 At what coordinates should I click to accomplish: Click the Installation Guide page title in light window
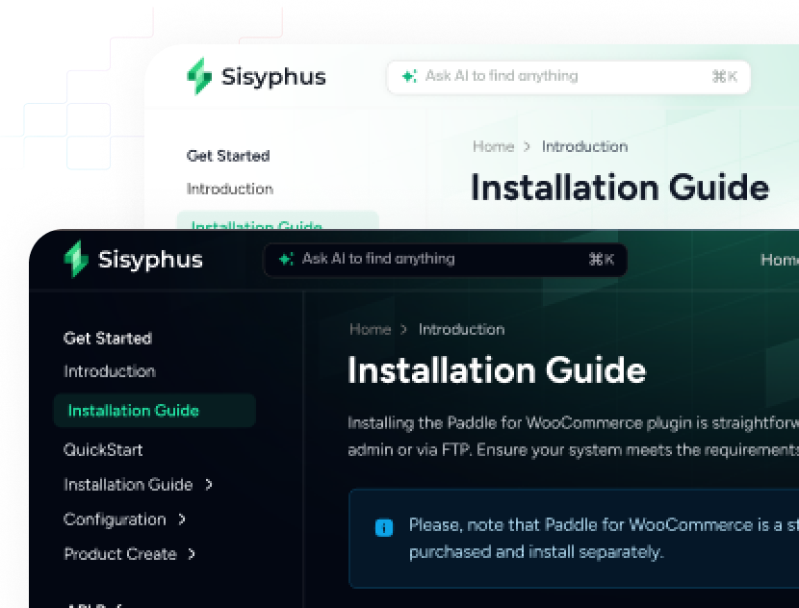tap(620, 188)
